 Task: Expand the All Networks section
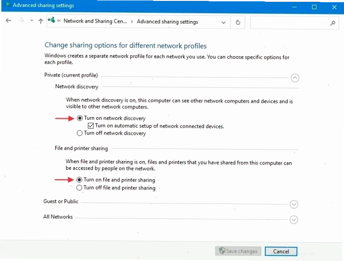pyautogui.click(x=294, y=220)
